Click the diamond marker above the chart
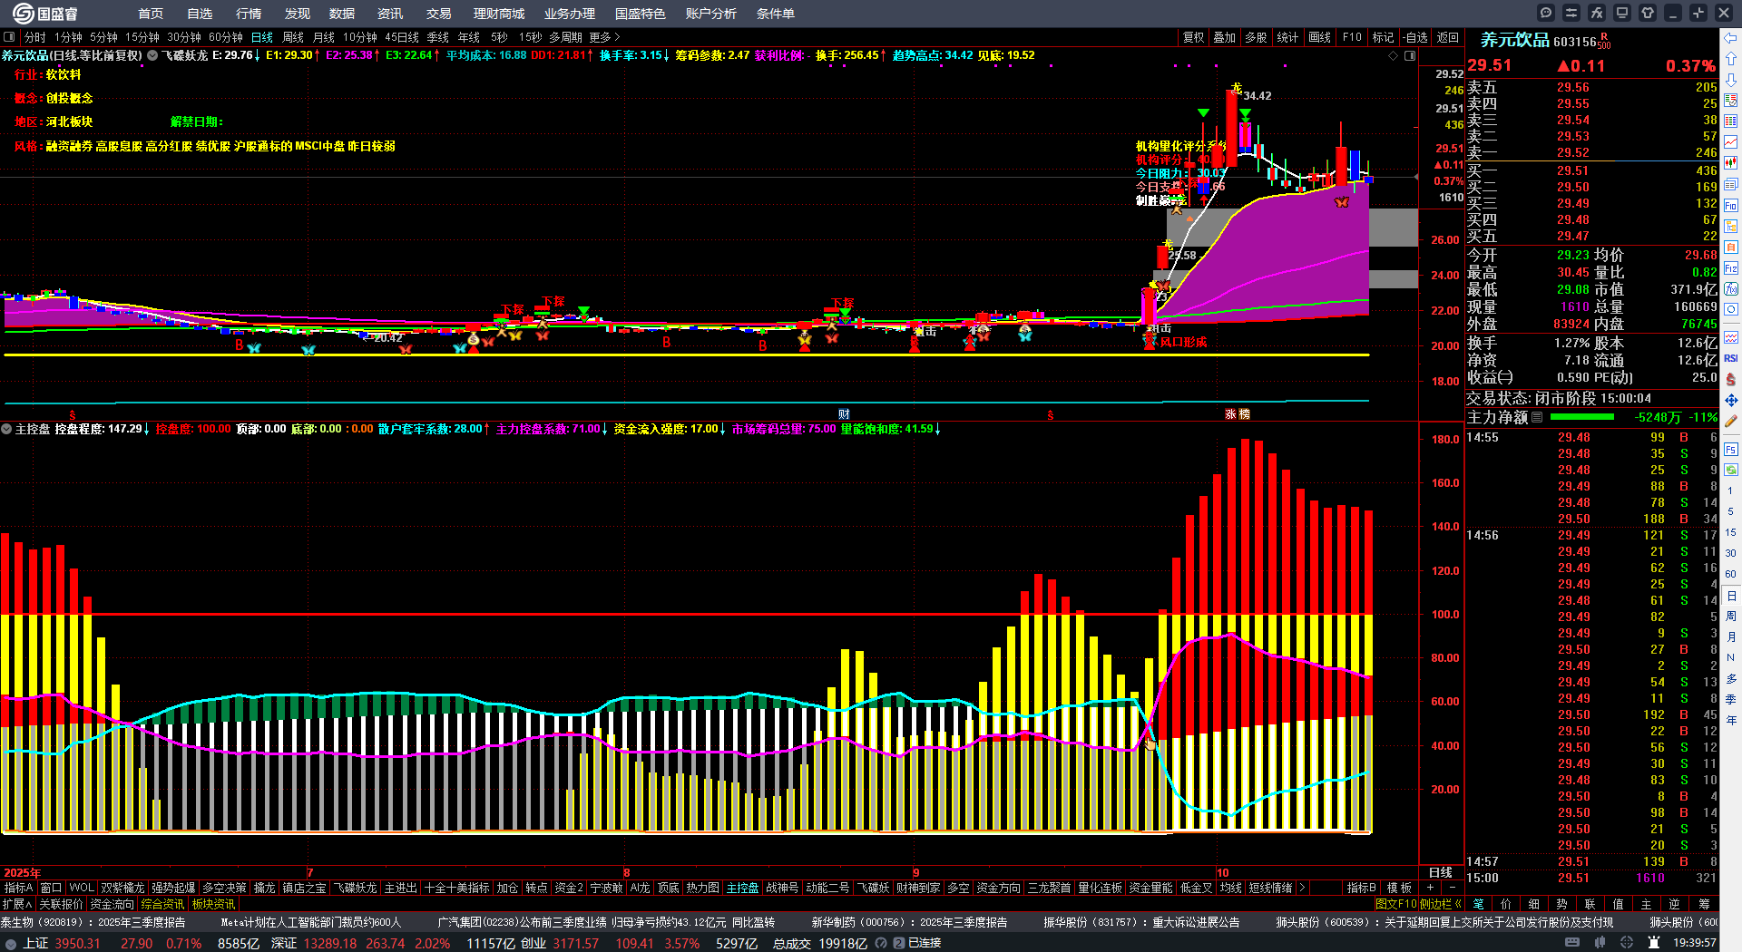 pyautogui.click(x=1394, y=55)
